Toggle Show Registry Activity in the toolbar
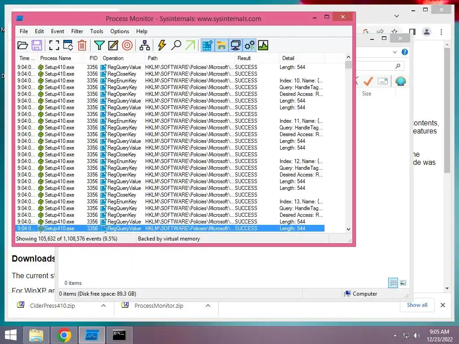This screenshot has height=344, width=459. click(x=208, y=45)
